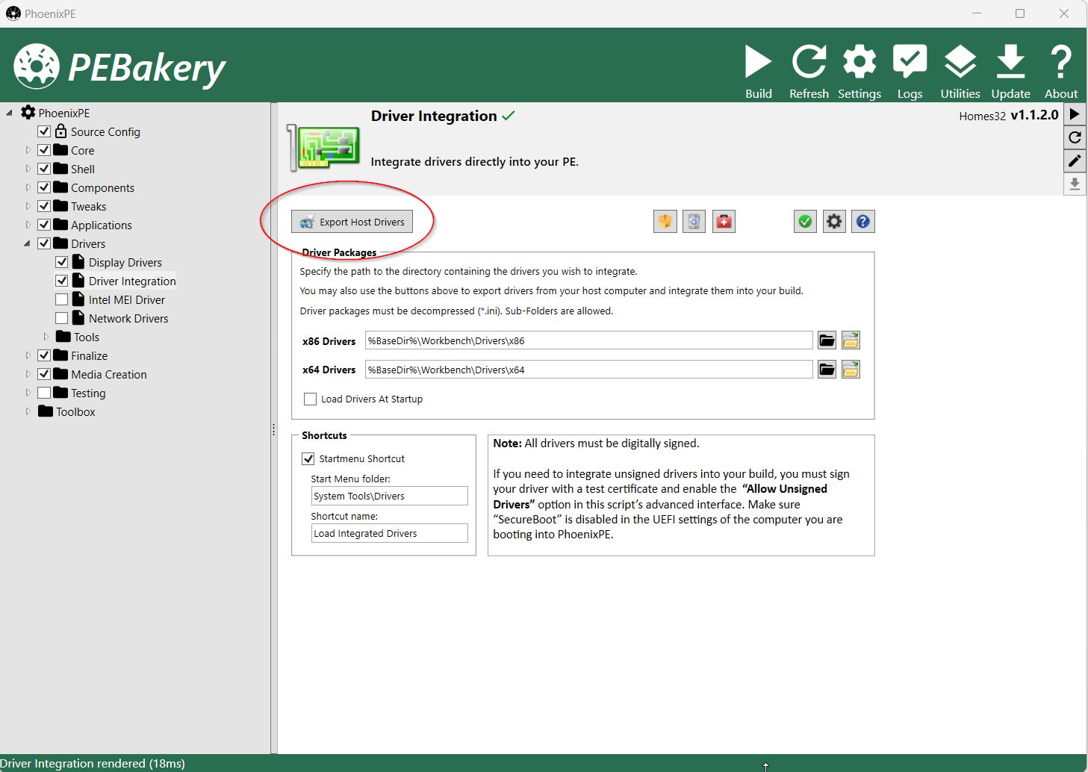The image size is (1088, 772).
Task: Collapse the PhoenixPE root tree node
Action: coord(10,113)
